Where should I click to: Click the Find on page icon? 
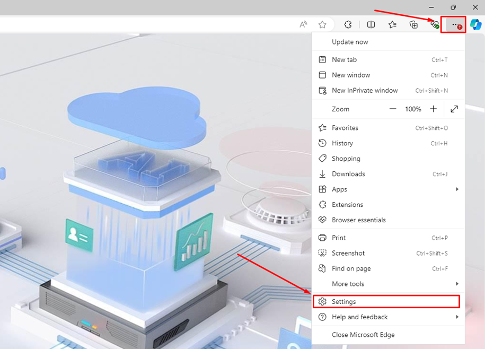coord(322,268)
